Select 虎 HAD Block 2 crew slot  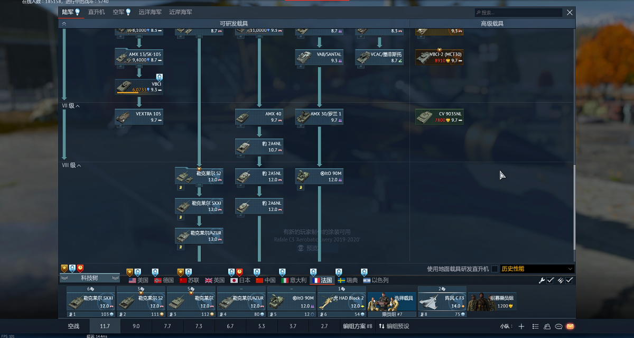click(341, 302)
